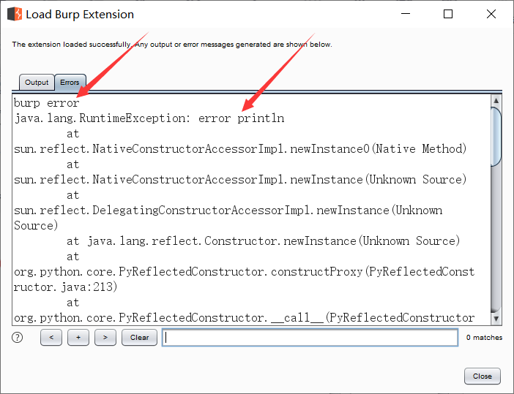Click scrollbar up arrow in error pane
Screen dimensions: 514x394
(496, 100)
